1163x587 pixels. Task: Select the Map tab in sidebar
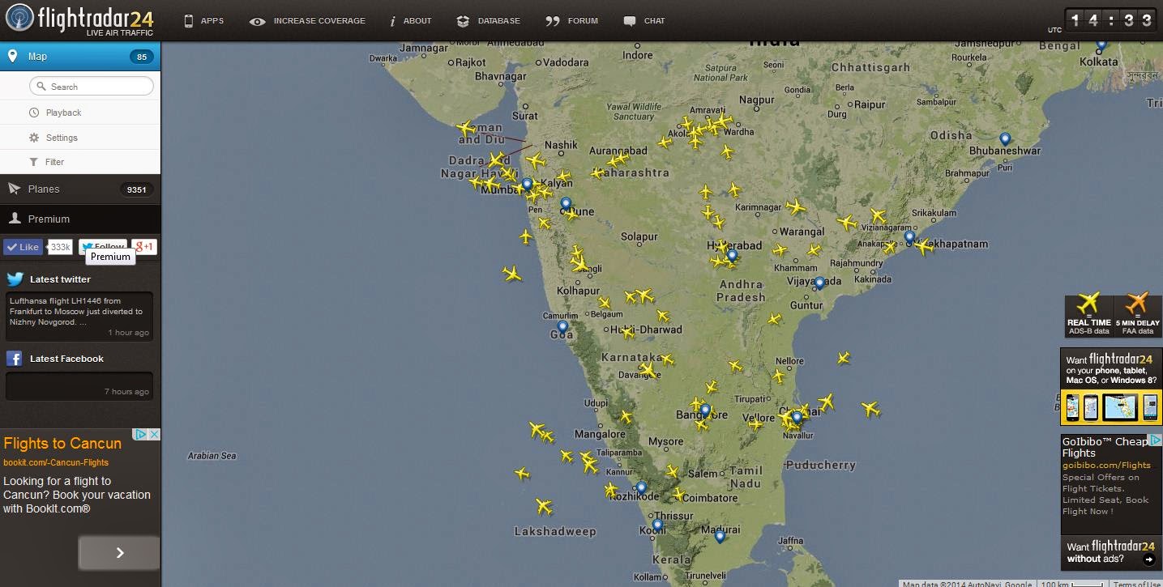80,57
